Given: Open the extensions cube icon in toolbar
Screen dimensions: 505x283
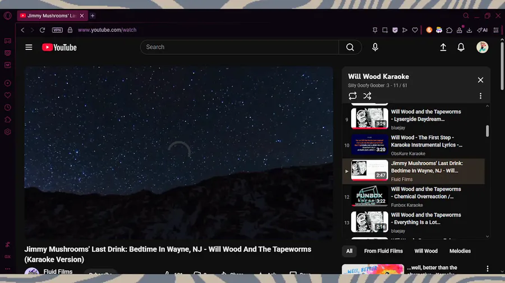Looking at the screenshot, I should point(449,30).
